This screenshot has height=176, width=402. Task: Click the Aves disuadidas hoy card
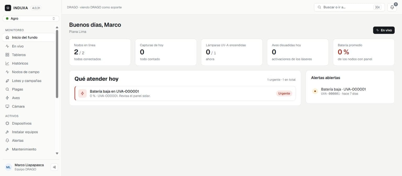298,52
